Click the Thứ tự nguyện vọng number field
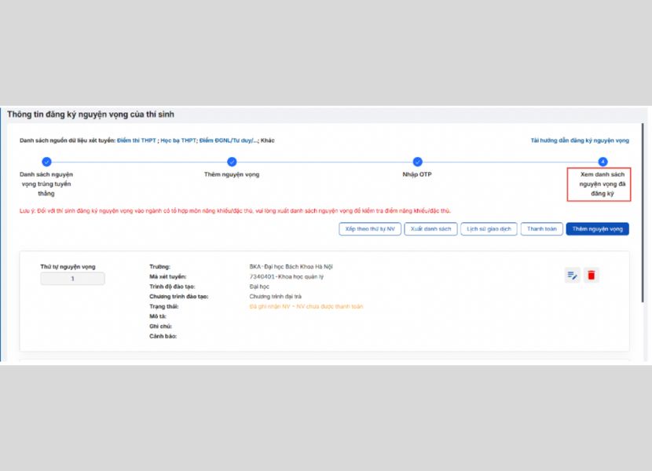 72,279
